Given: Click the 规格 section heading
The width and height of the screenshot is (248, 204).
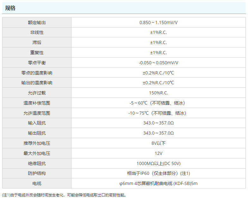Looking at the screenshot, I should pyautogui.click(x=10, y=8).
